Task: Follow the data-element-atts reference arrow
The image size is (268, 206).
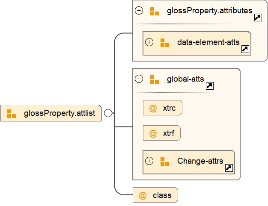Action: 245,49
